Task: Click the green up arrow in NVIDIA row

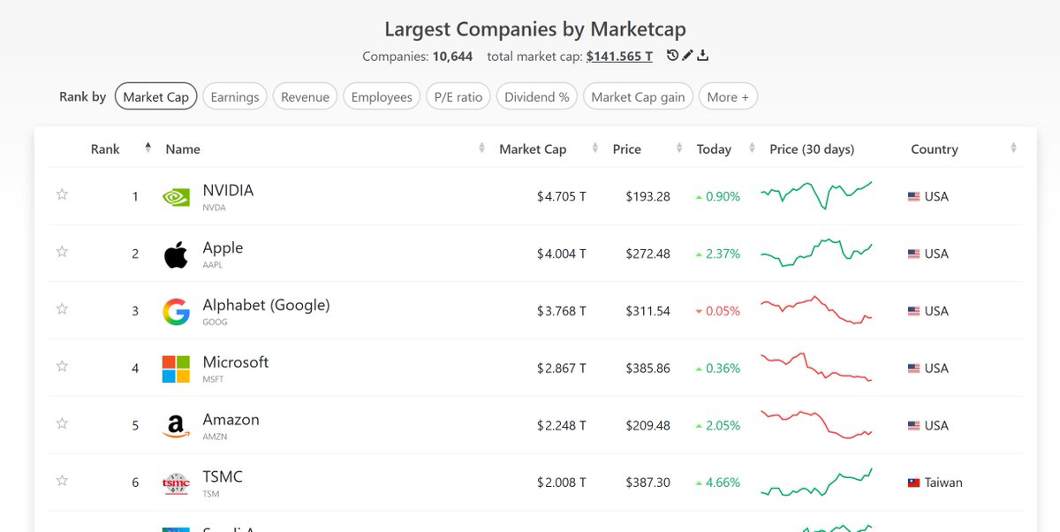Action: point(699,197)
